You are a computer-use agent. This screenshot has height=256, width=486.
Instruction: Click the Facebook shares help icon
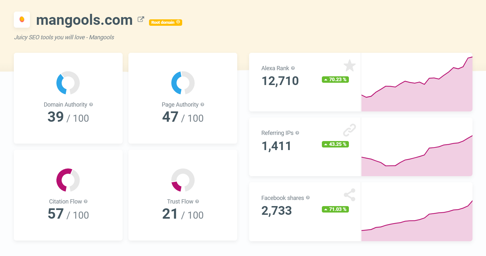pos(308,198)
